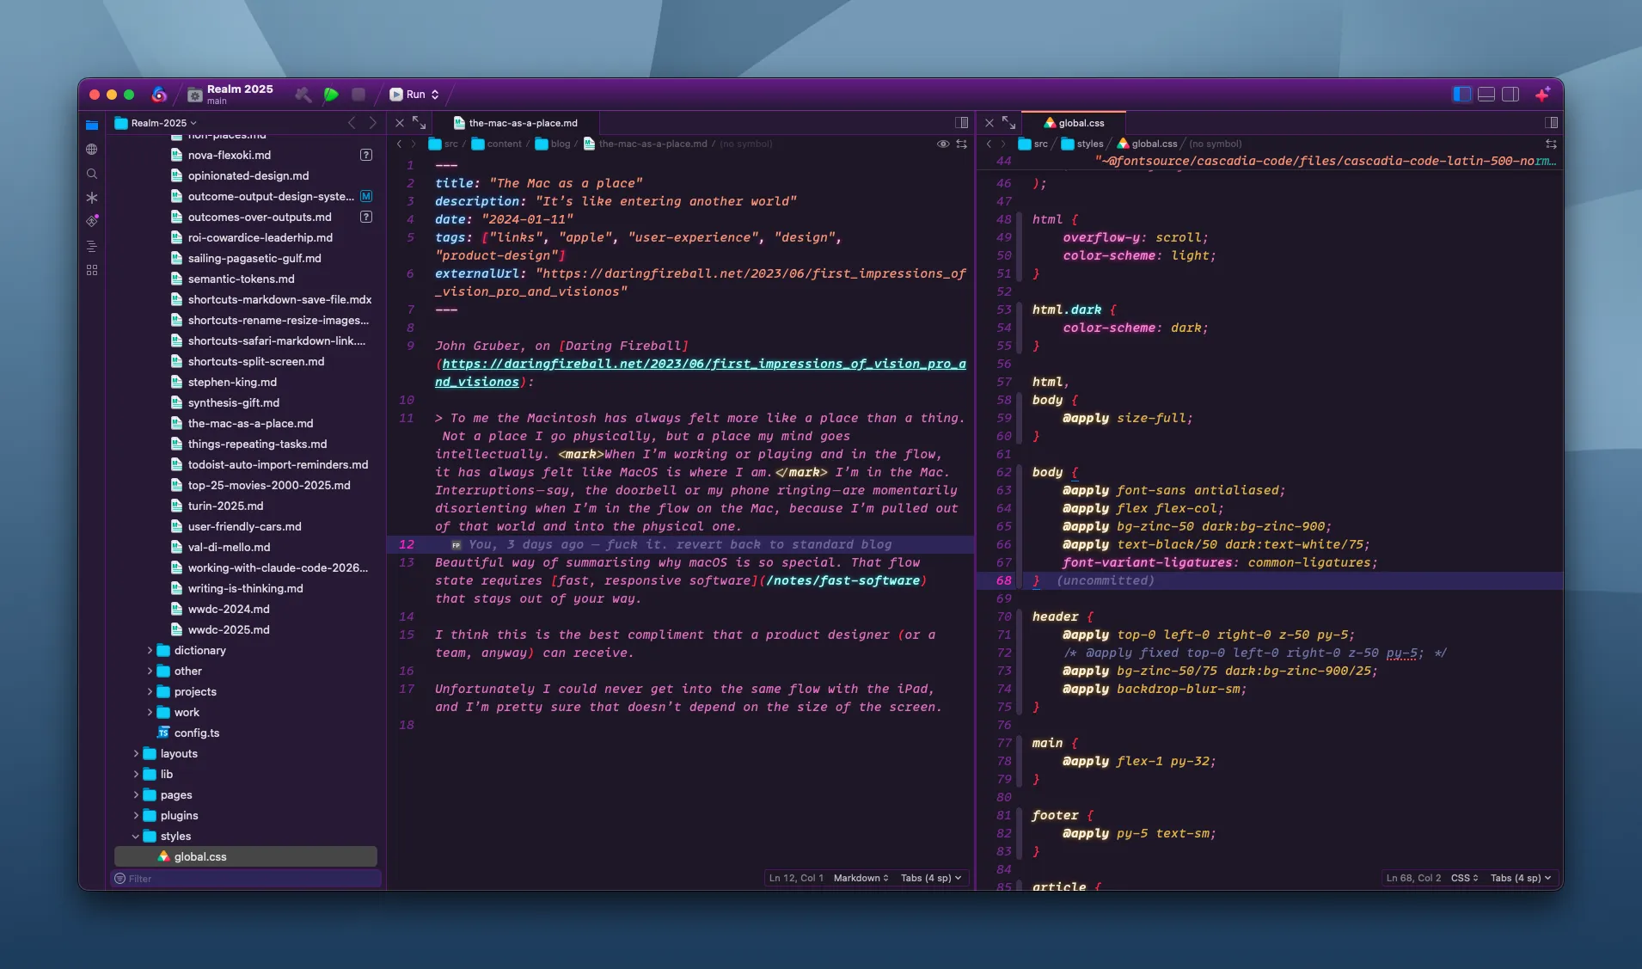Select the Publishing sidebar icon
1642x969 pixels.
92,221
